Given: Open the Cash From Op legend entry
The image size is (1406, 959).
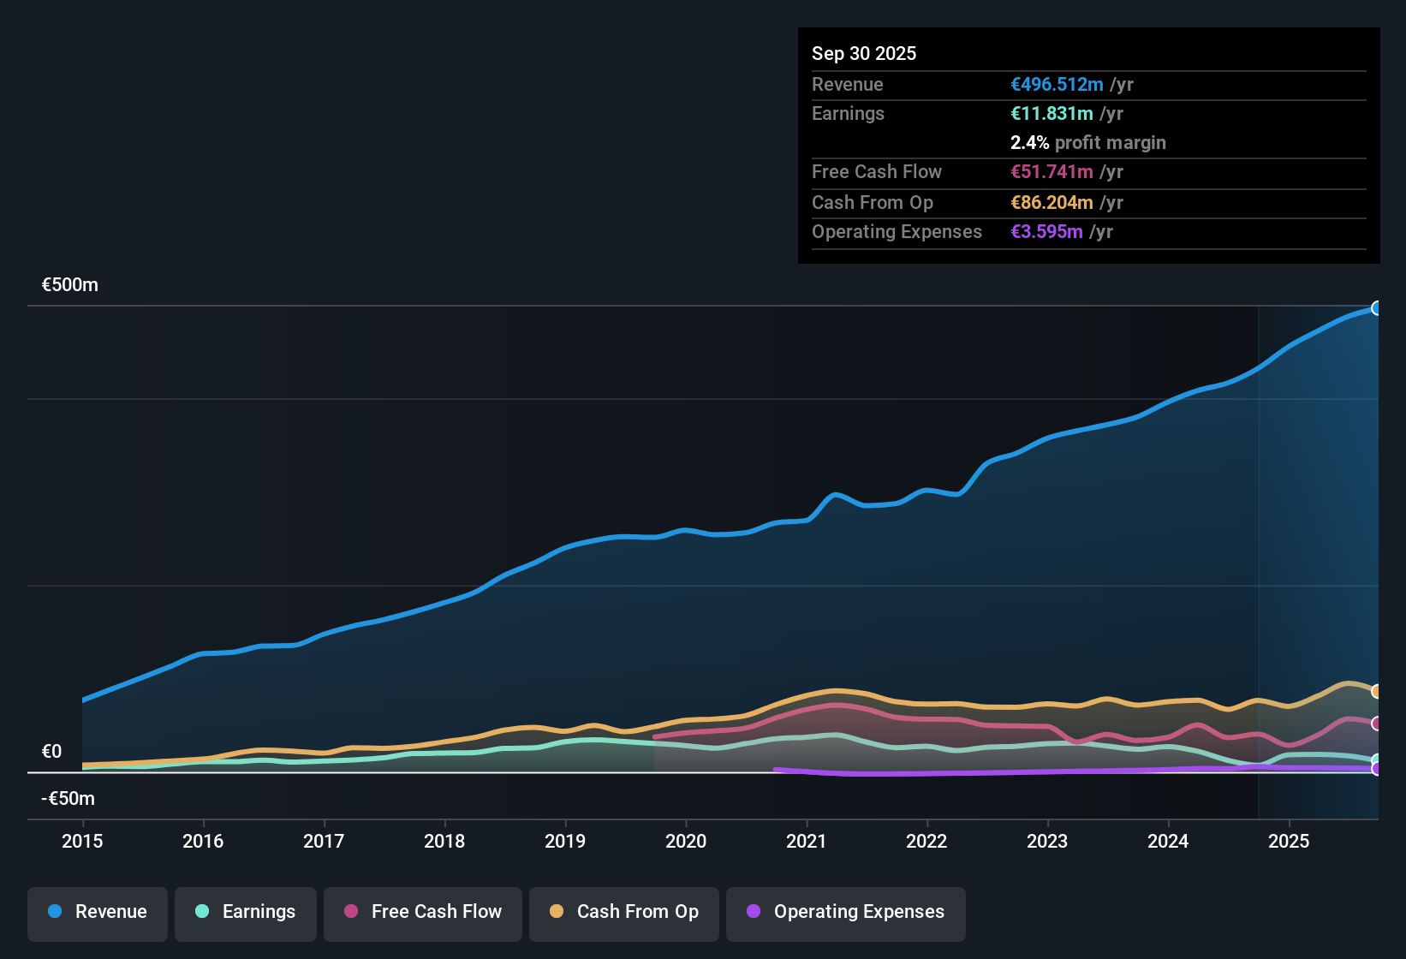Looking at the screenshot, I should click(623, 912).
